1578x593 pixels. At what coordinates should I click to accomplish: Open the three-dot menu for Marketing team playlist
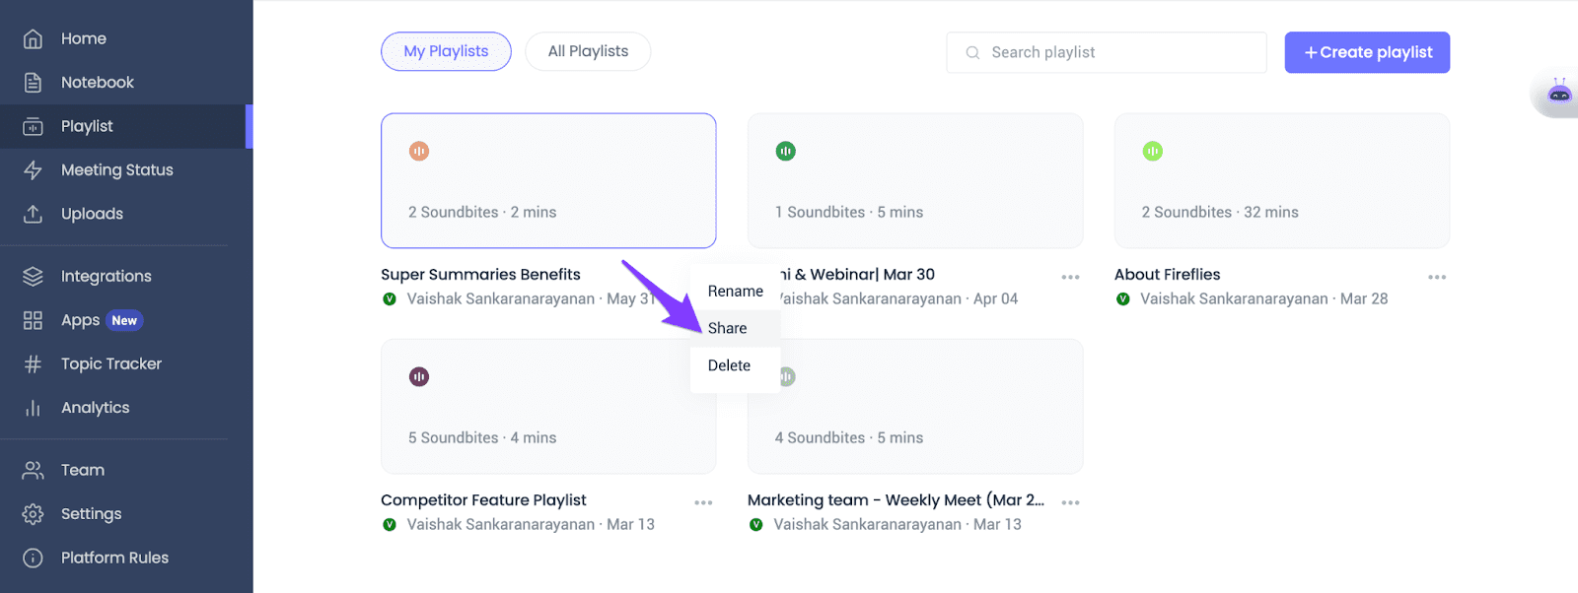click(1070, 502)
